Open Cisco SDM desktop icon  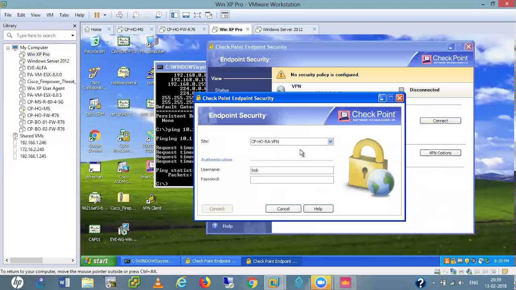(94, 108)
